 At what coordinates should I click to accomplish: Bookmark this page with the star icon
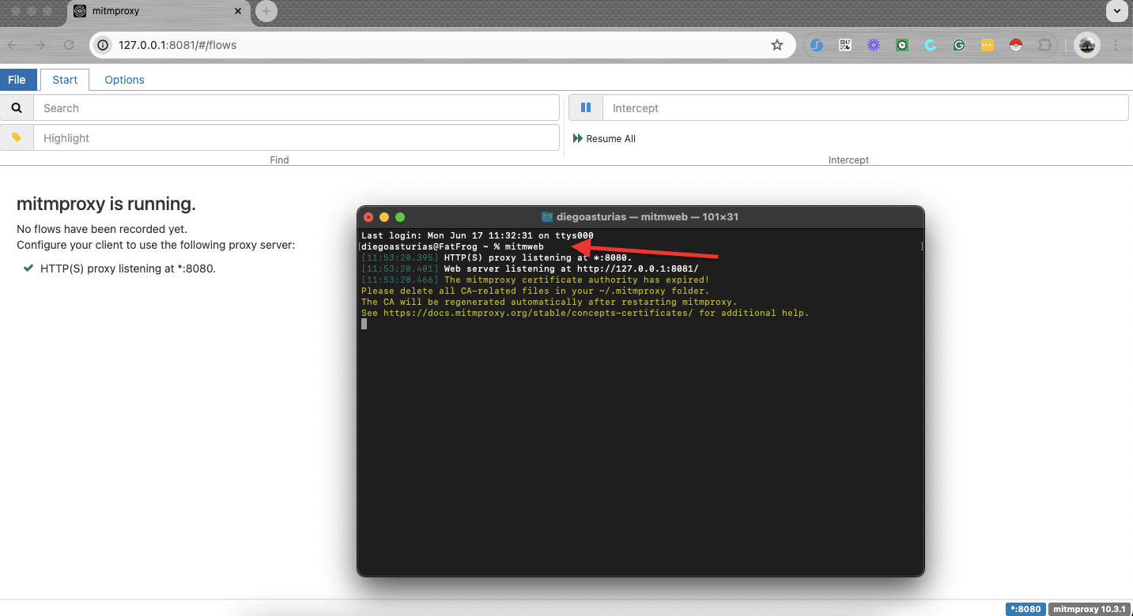[777, 45]
